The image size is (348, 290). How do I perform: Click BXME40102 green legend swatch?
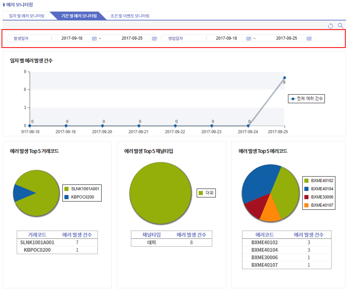click(x=306, y=181)
